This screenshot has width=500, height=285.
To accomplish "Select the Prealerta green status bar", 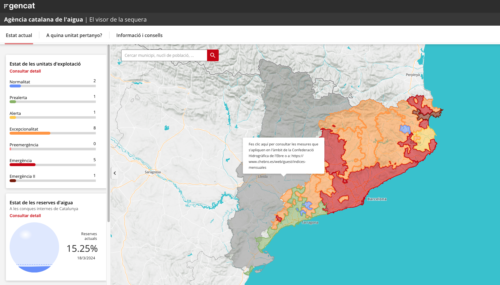I will 13,102.
